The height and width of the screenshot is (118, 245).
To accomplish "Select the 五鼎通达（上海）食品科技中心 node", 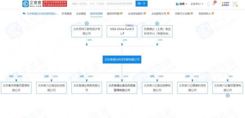I will click(157, 31).
